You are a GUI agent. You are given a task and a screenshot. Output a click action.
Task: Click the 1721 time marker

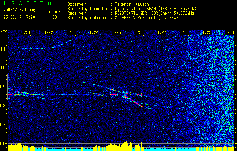click(x=26, y=32)
